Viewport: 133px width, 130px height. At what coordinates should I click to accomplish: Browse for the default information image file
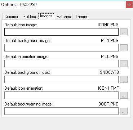[x=124, y=63]
